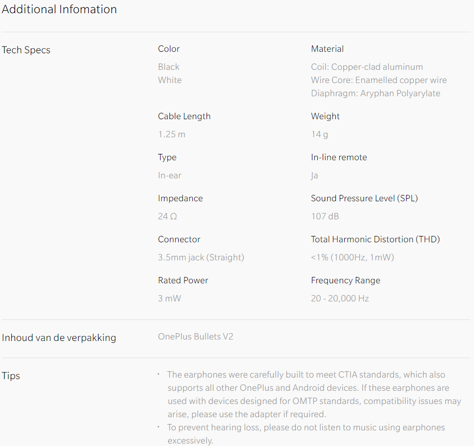The width and height of the screenshot is (474, 446).
Task: Click the Cable Length label
Action: click(184, 116)
